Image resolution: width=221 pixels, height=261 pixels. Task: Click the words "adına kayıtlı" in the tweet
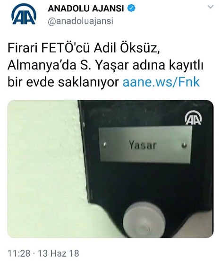pyautogui.click(x=168, y=65)
